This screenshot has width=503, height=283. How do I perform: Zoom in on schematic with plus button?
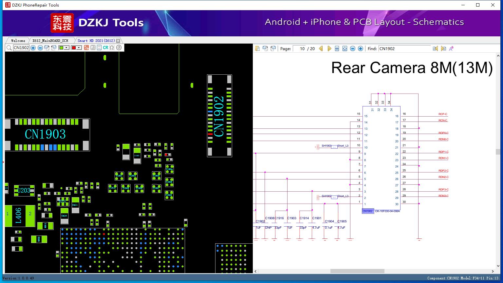pos(361,48)
